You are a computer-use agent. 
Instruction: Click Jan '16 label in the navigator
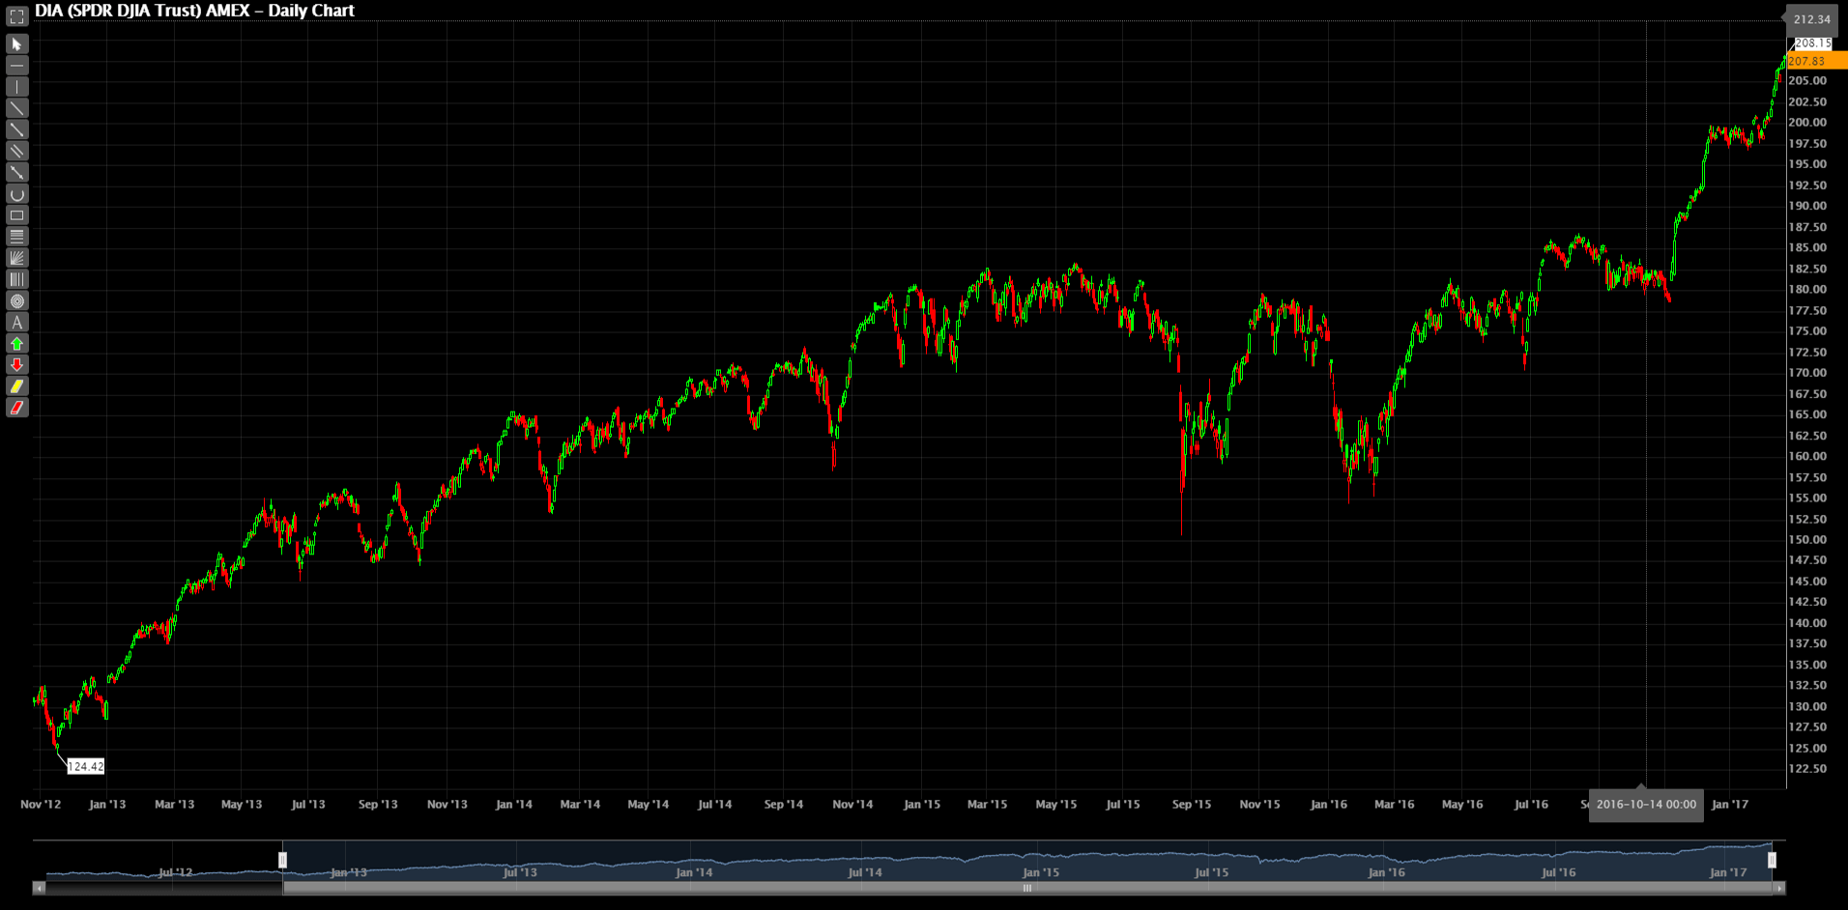tap(1386, 872)
